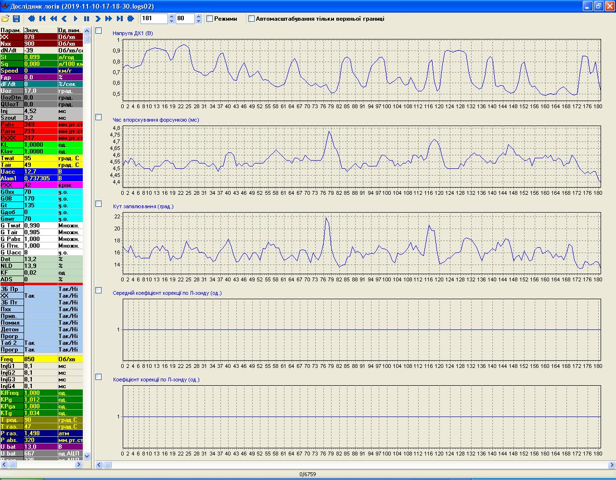Click the Од.вим. column header
Image resolution: width=616 pixels, height=480 pixels.
pyautogui.click(x=70, y=30)
